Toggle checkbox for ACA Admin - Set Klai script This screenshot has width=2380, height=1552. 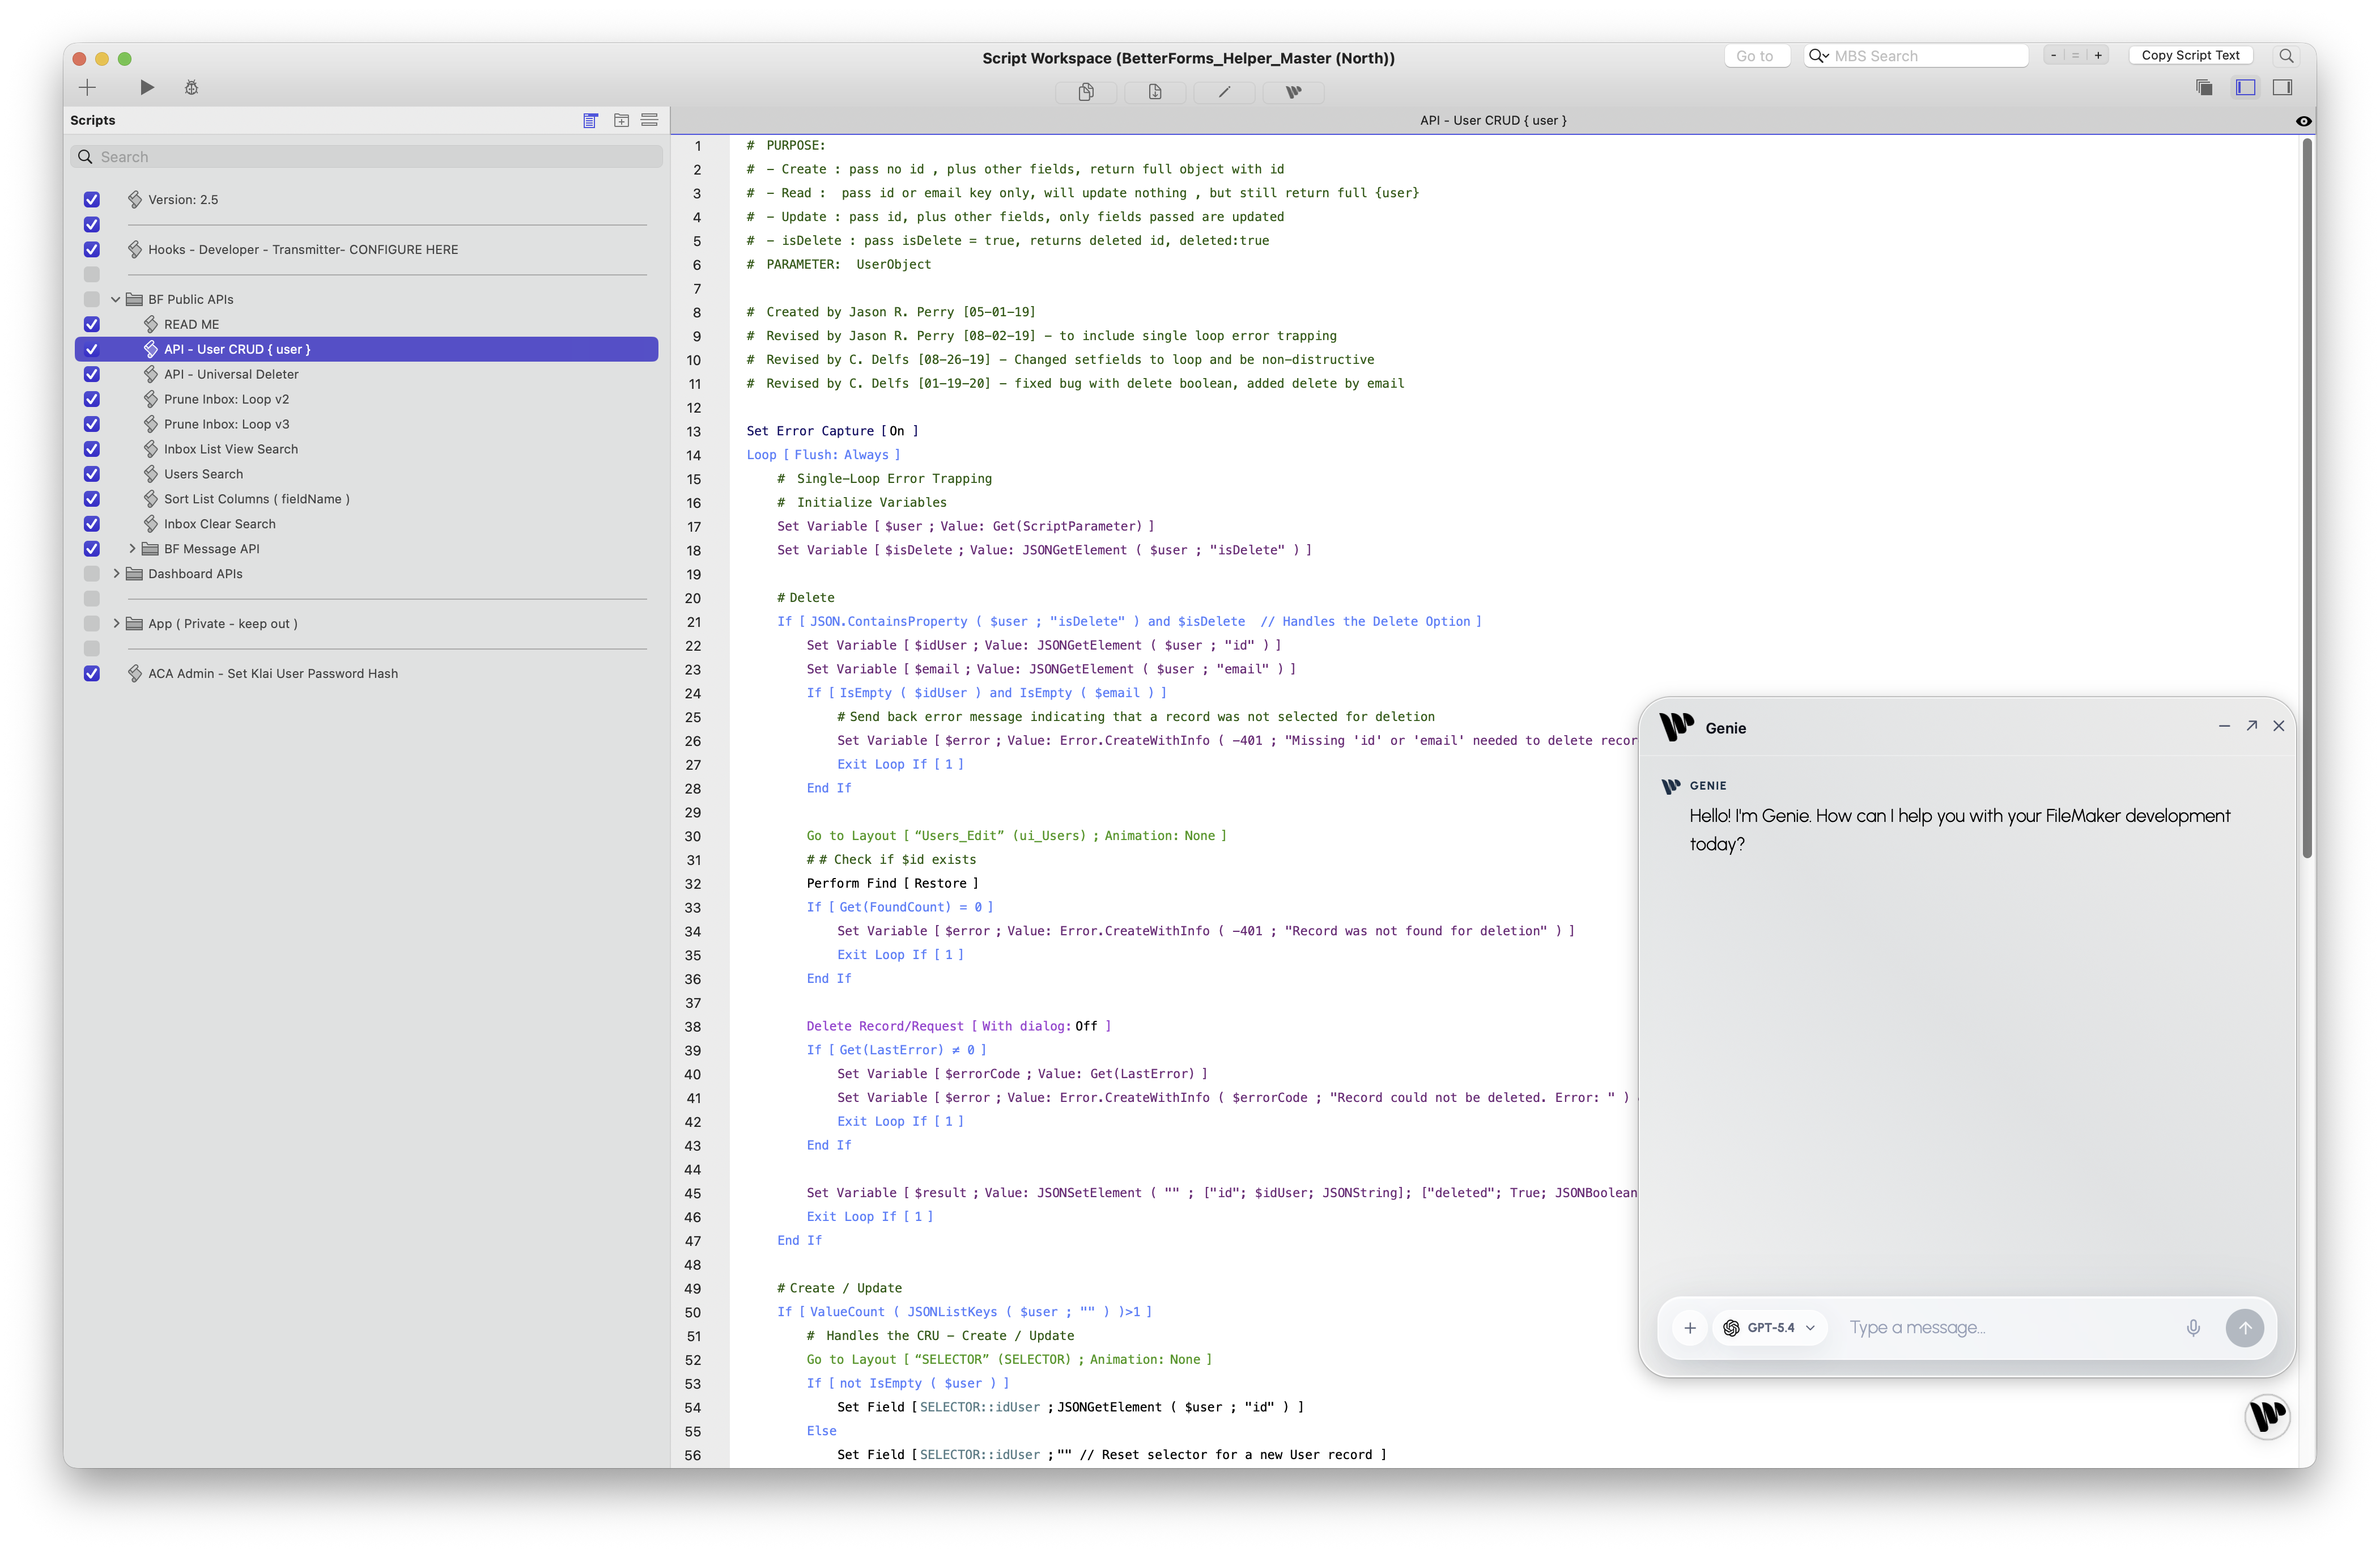coord(92,674)
